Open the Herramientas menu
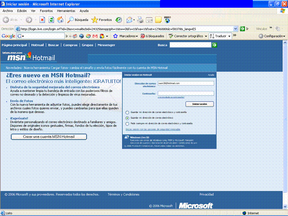This screenshot has height=216, width=288. (66, 11)
